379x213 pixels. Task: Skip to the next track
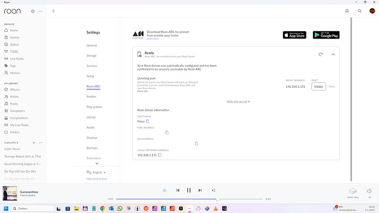click(x=200, y=190)
